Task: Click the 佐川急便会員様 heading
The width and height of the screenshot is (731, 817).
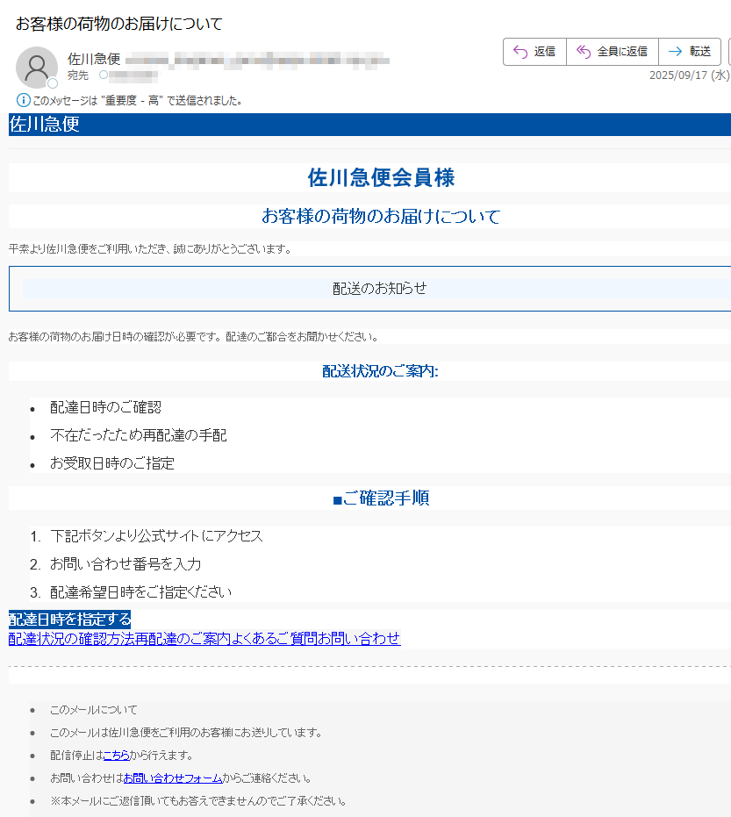Action: pyautogui.click(x=381, y=177)
